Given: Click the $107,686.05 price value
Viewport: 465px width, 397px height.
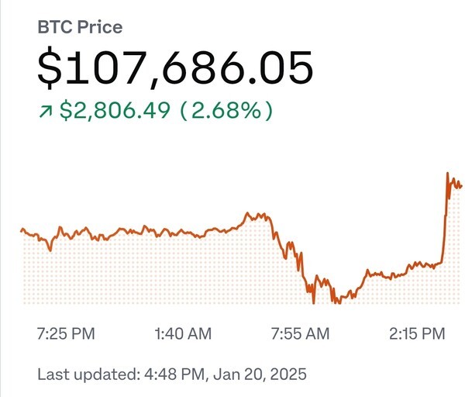Looking at the screenshot, I should tap(175, 68).
